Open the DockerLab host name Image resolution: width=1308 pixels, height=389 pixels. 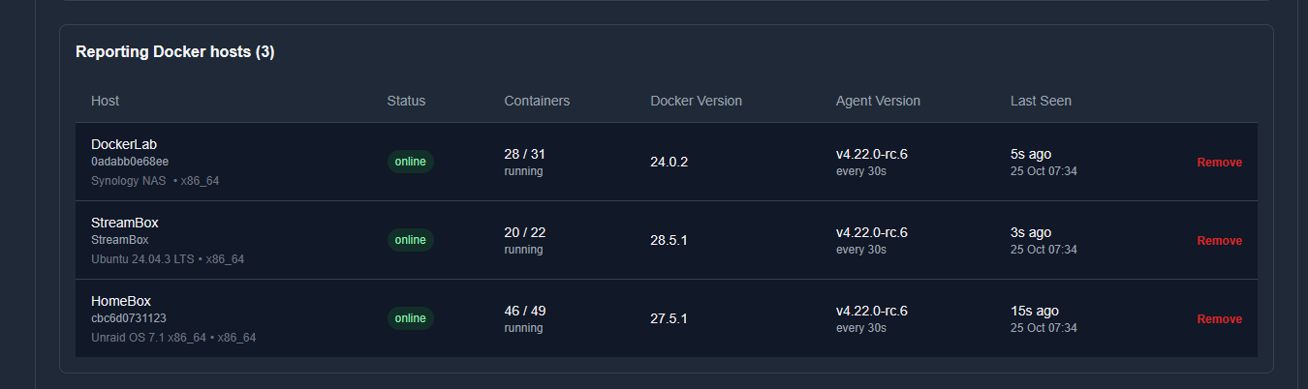(124, 144)
